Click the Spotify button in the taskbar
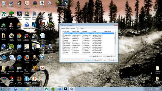The width and height of the screenshot is (162, 91). (53, 89)
